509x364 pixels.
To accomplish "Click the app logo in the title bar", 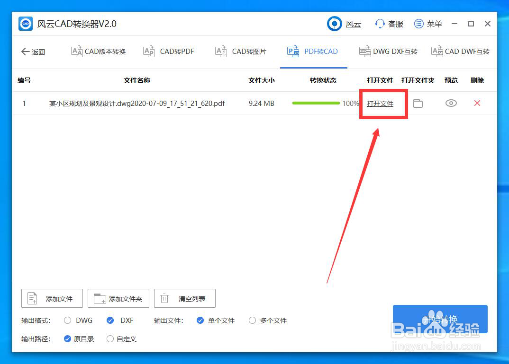I will [25, 23].
